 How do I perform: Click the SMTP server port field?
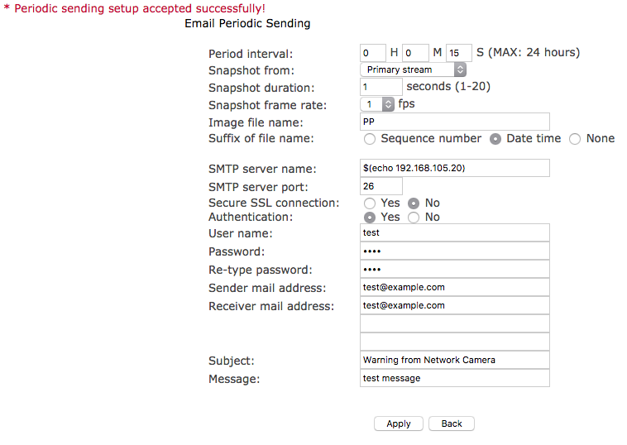click(381, 186)
